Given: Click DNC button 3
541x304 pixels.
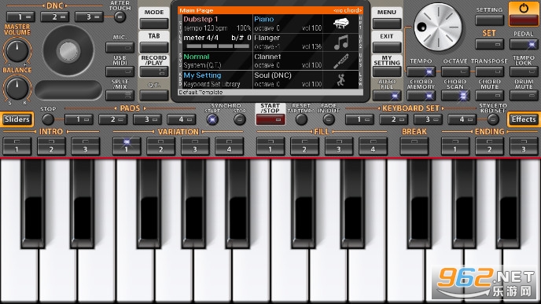Looking at the screenshot, I should coord(89,16).
